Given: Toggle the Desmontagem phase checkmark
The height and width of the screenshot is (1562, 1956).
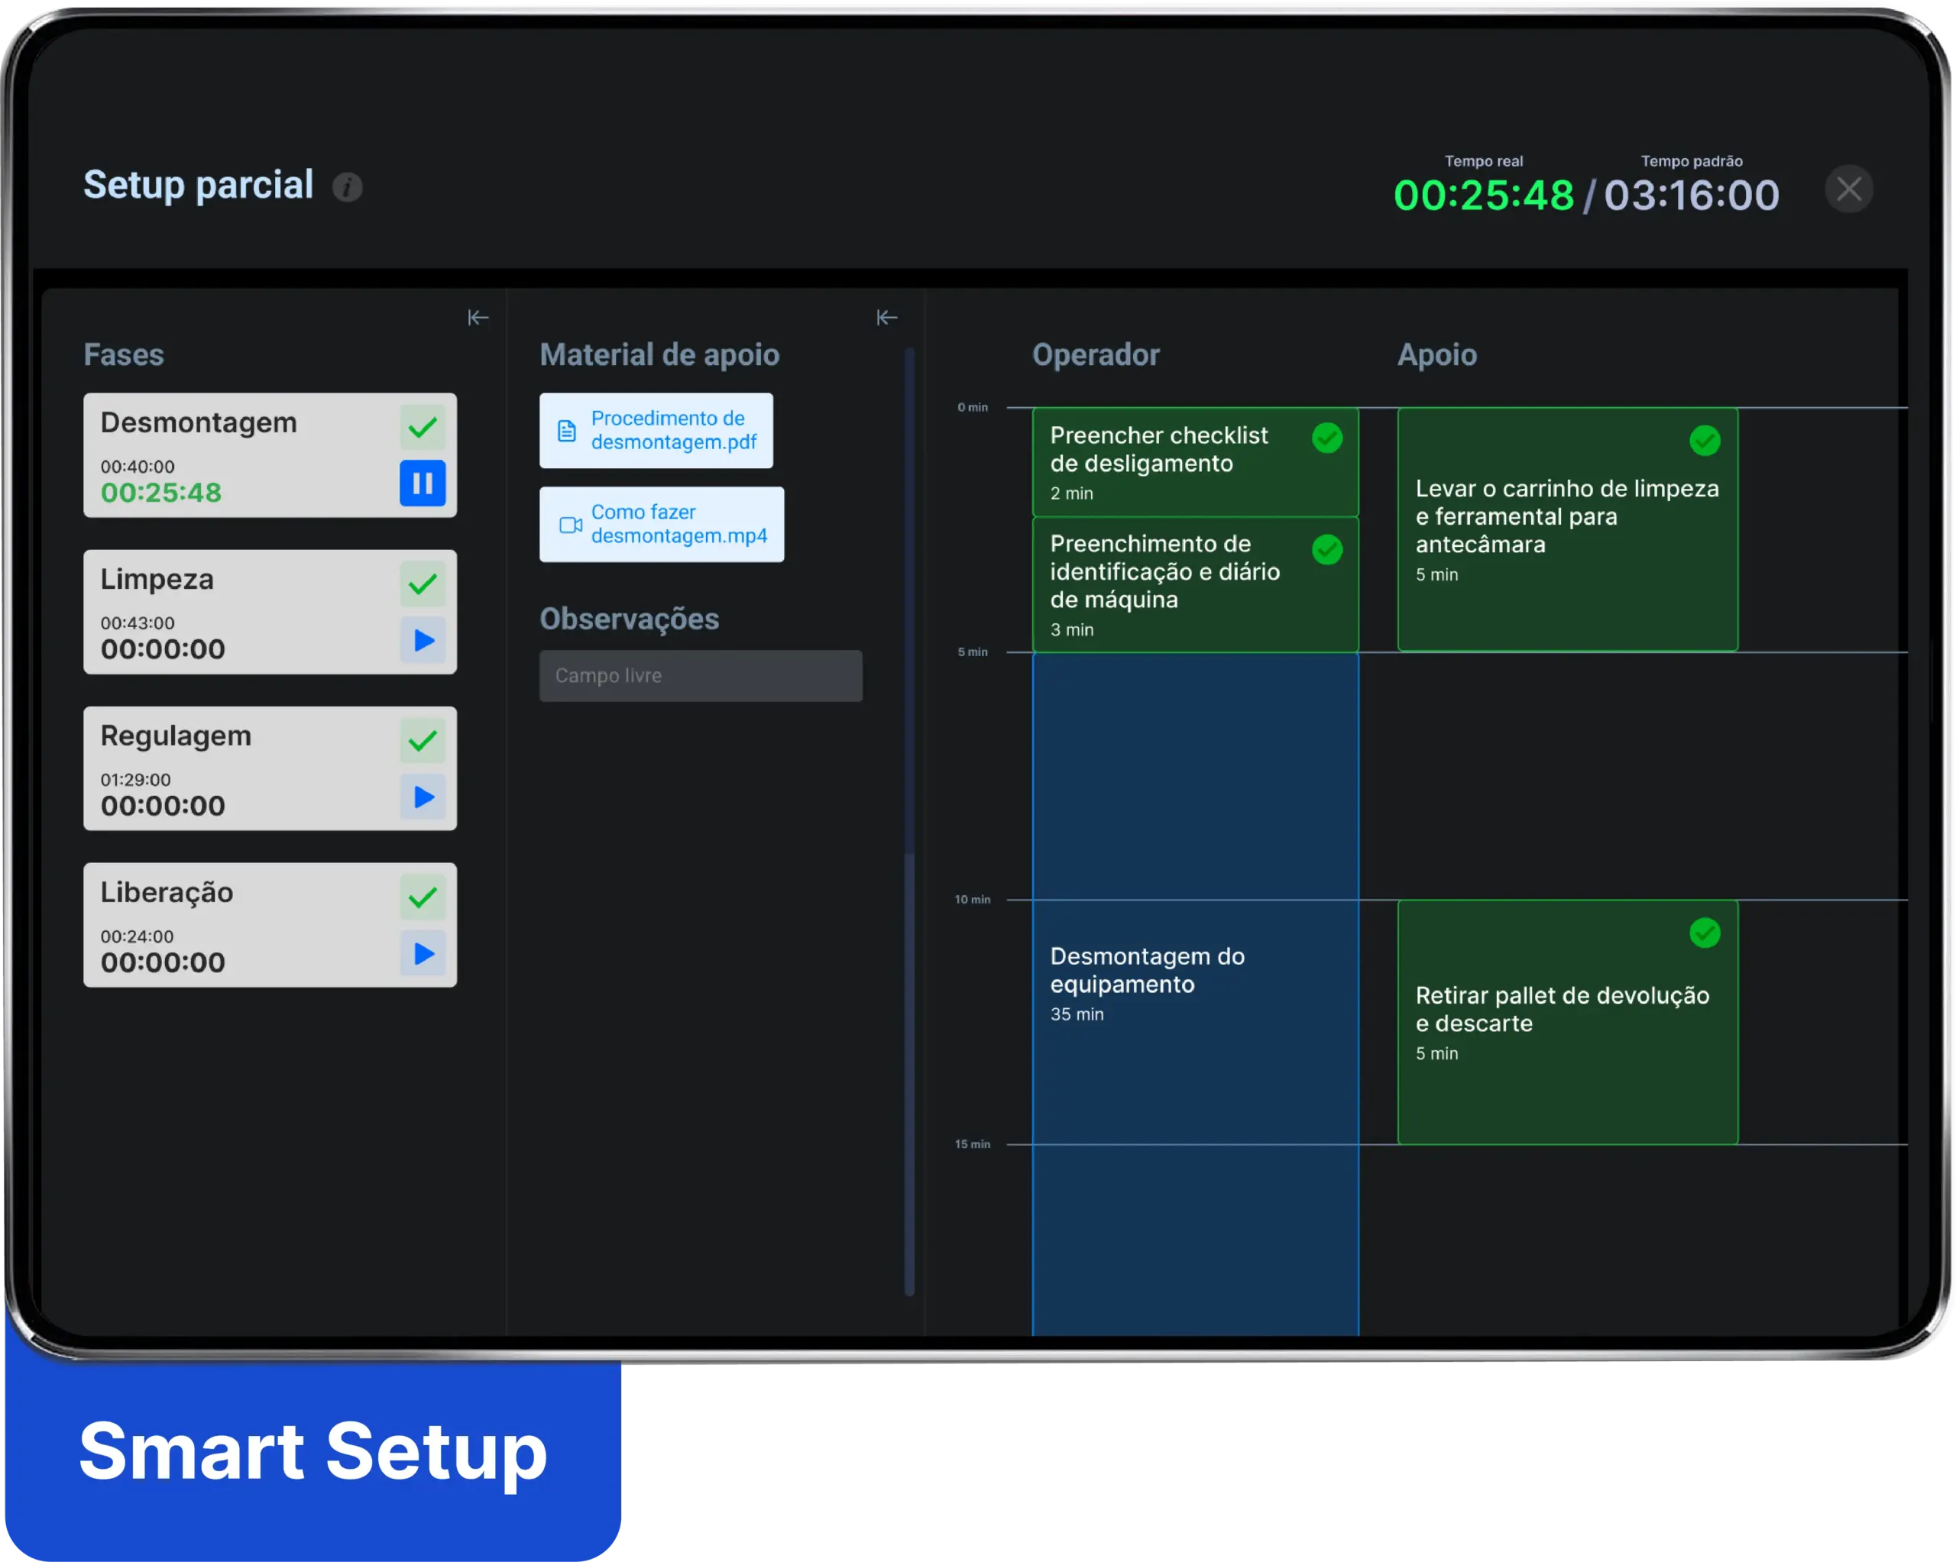Looking at the screenshot, I should (x=423, y=427).
